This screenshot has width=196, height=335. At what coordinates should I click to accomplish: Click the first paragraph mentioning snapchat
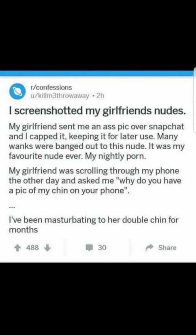97,141
